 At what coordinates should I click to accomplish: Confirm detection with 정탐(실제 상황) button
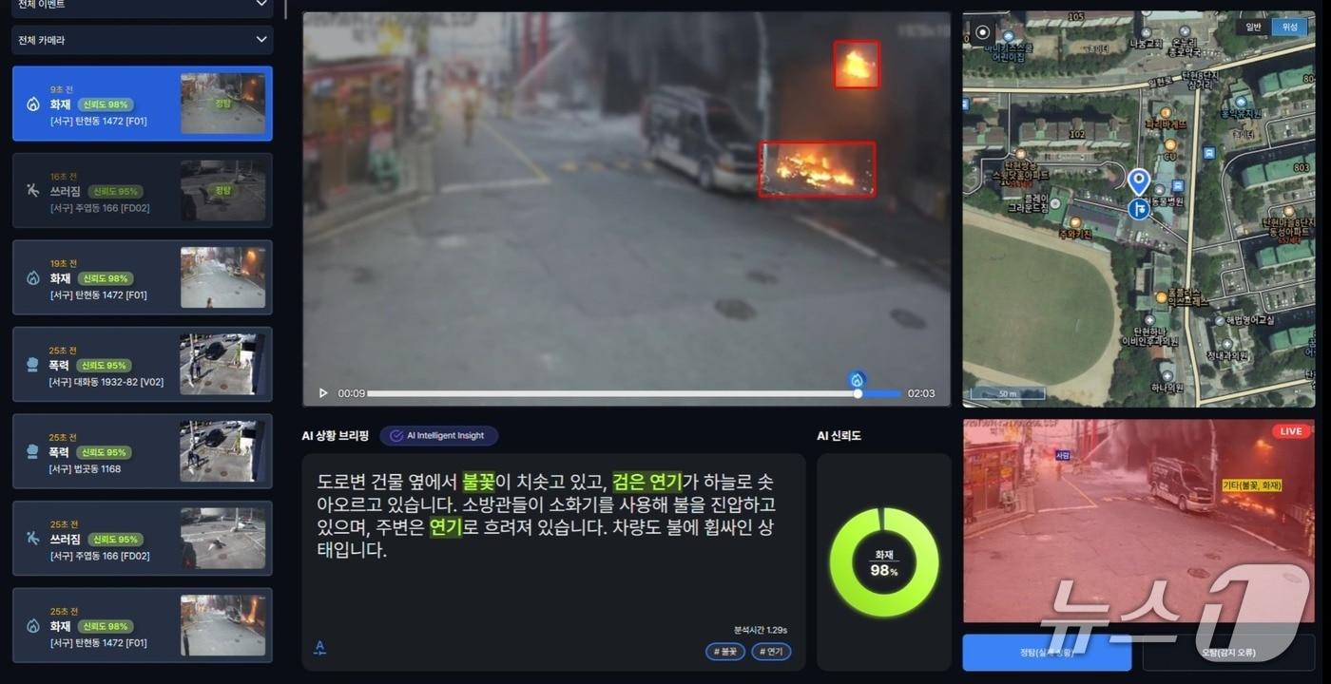1047,653
